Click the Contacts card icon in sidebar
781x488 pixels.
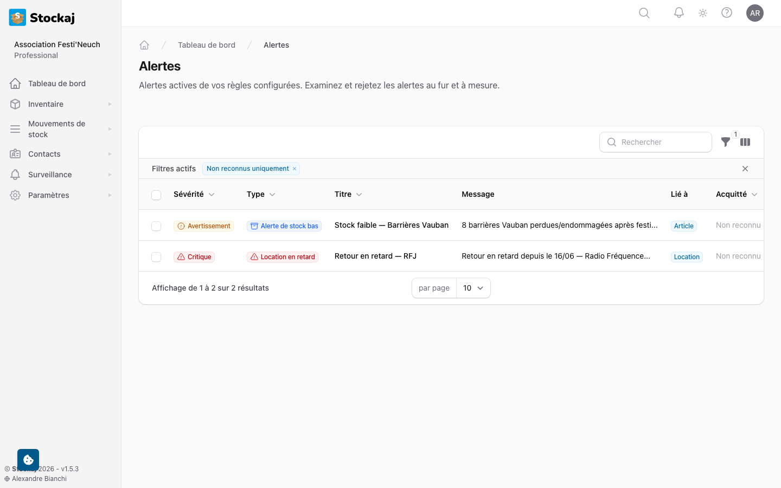tap(15, 154)
